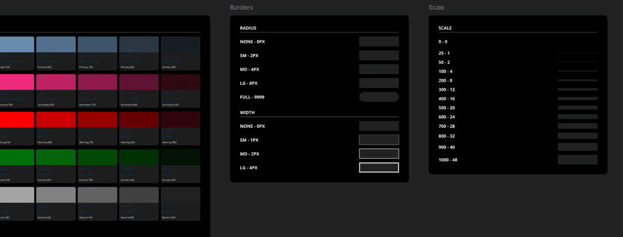The height and width of the screenshot is (237, 623).
Task: Select the Secondary 500 hot pink swatch
Action: pyautogui.click(x=17, y=82)
